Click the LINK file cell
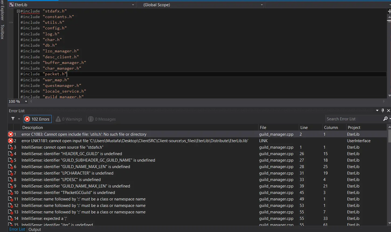 pyautogui.click(x=264, y=141)
